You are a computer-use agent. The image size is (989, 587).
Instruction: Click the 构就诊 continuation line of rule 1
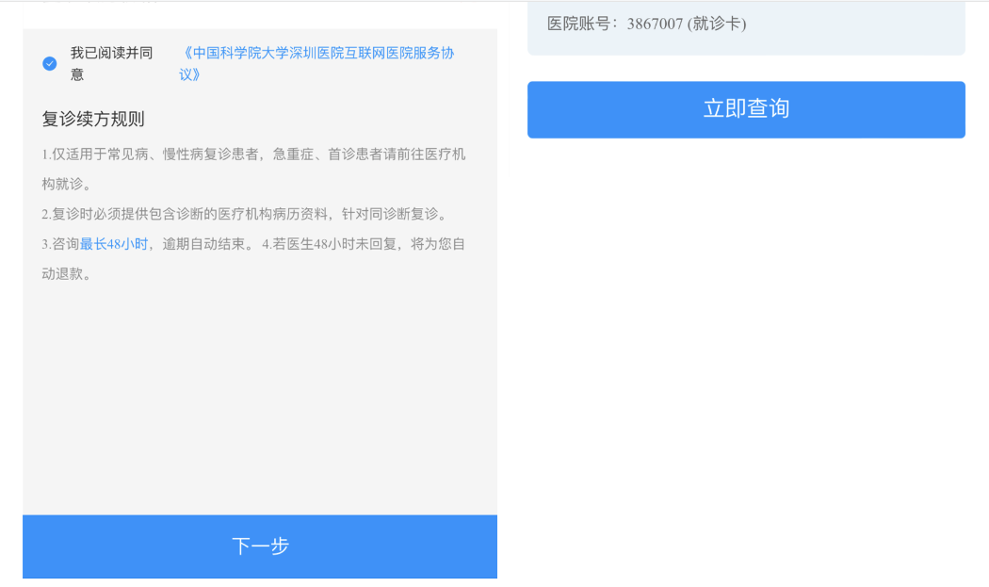66,184
